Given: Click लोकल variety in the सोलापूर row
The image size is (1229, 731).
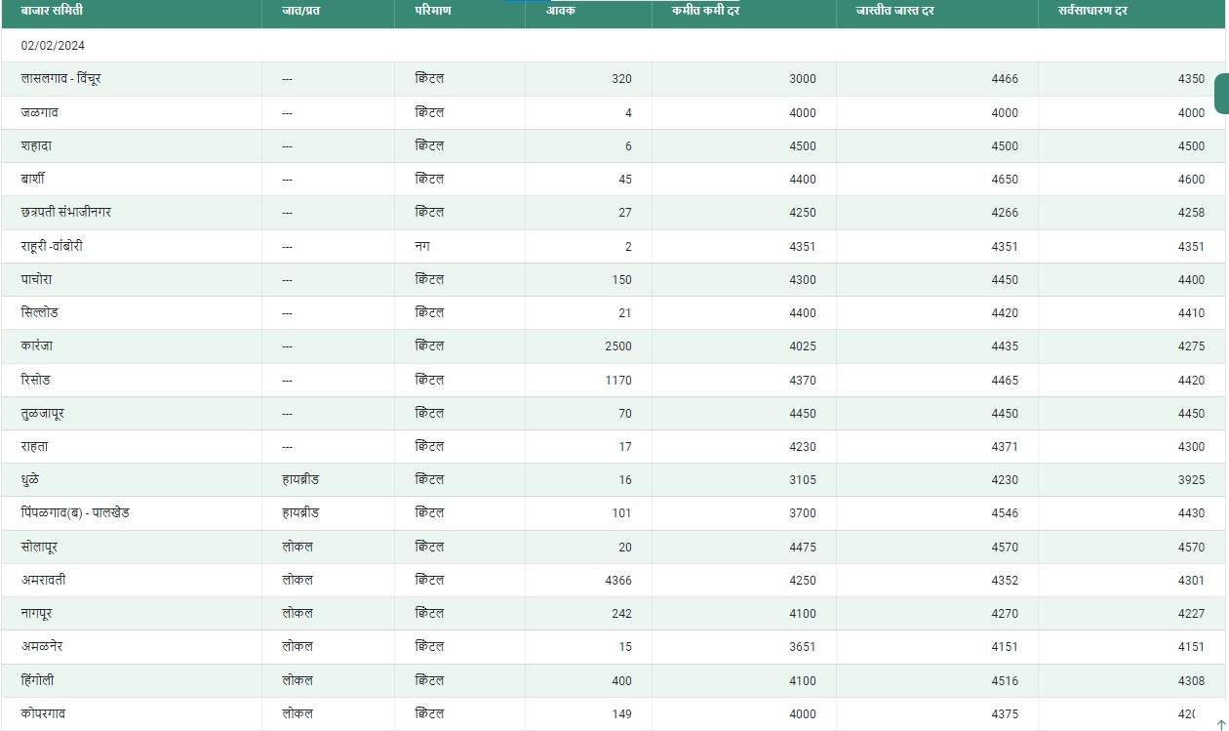Looking at the screenshot, I should click(x=297, y=547).
